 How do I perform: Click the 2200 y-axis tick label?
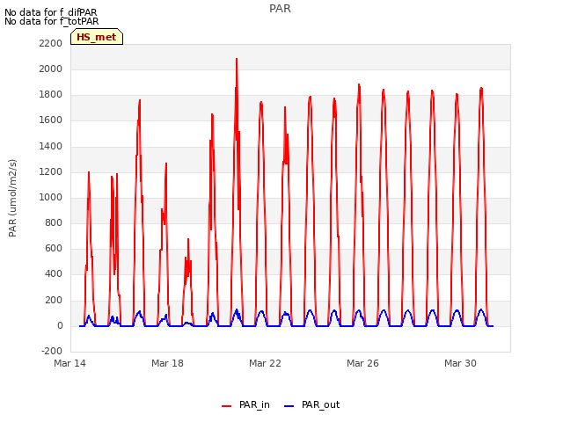click(x=51, y=43)
